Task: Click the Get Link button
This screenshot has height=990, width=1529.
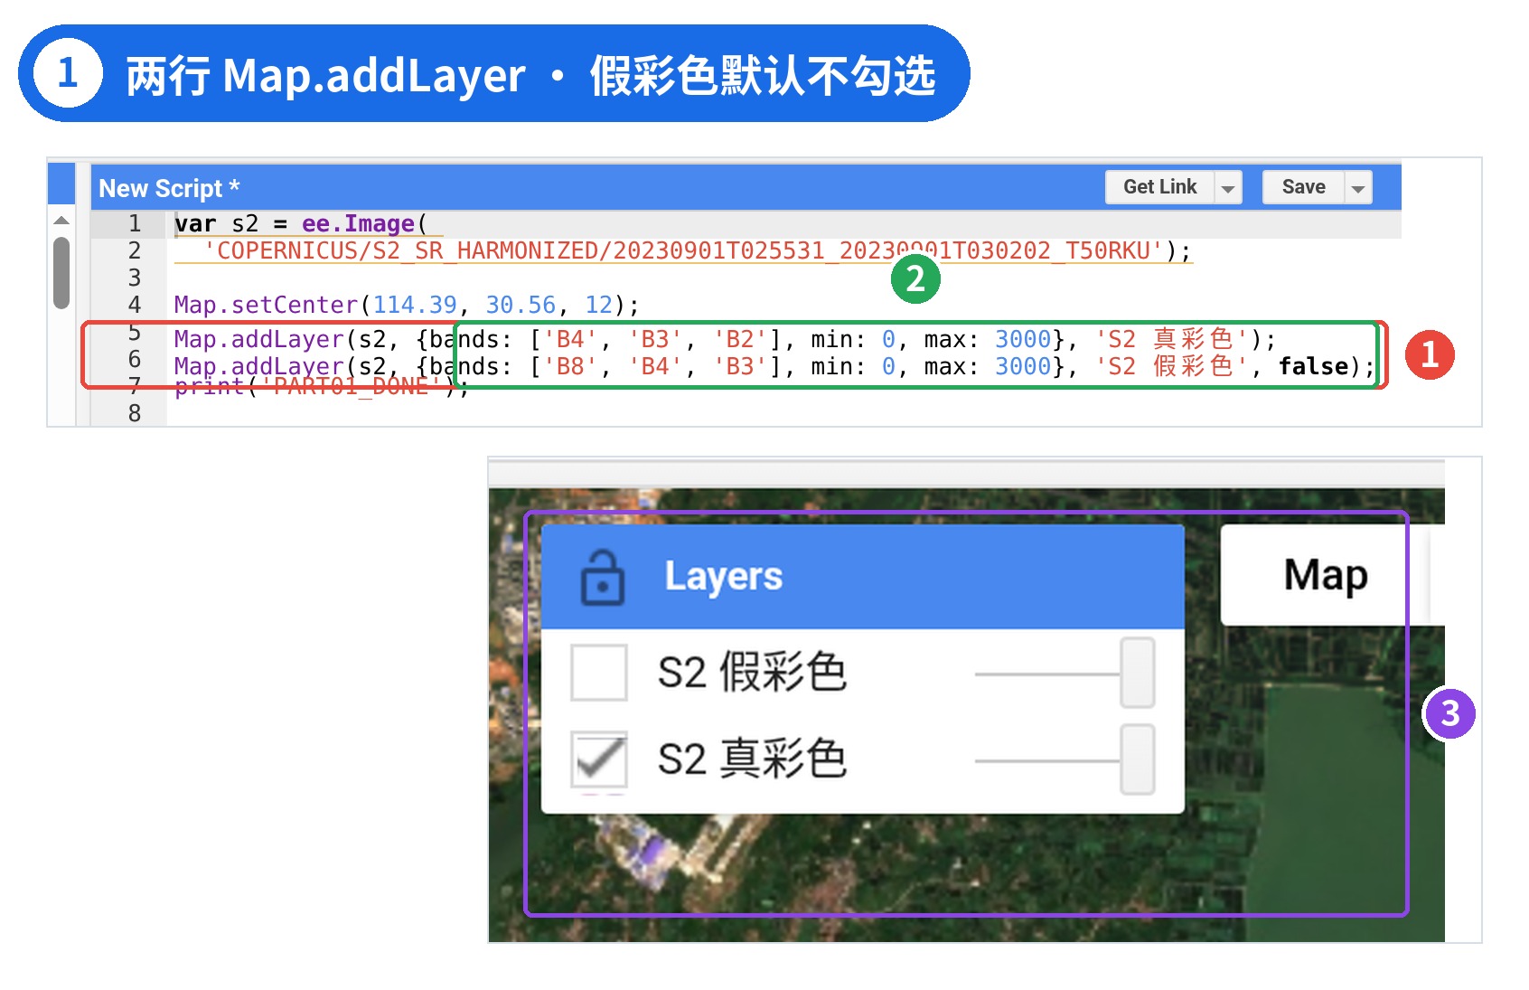Action: [x=1160, y=187]
